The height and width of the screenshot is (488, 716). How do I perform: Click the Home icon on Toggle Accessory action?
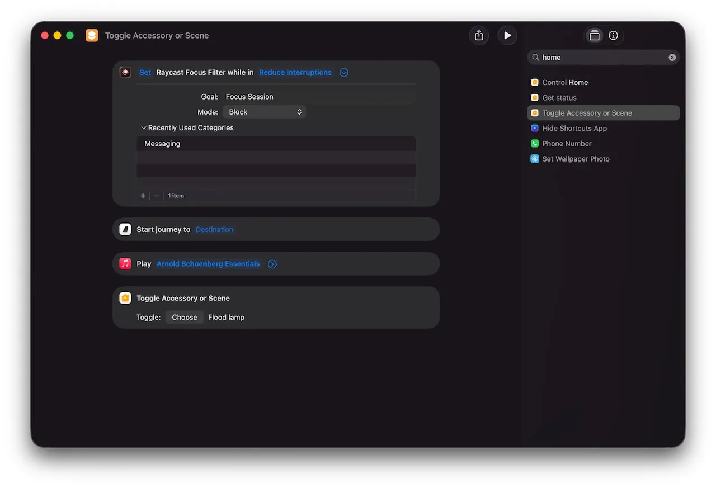click(x=125, y=298)
